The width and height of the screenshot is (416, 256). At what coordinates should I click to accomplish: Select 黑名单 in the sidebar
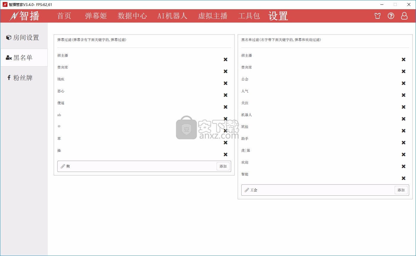coord(24,58)
